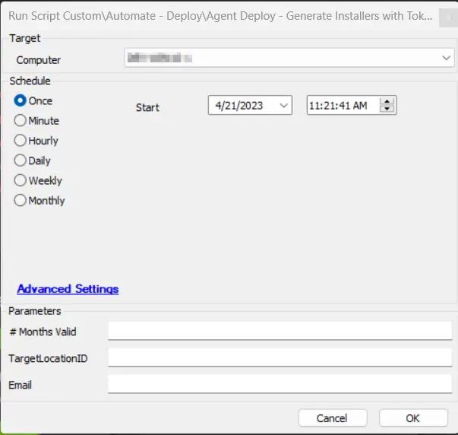Open the Advanced Settings link
Screen dimensions: 458x435
click(x=68, y=289)
